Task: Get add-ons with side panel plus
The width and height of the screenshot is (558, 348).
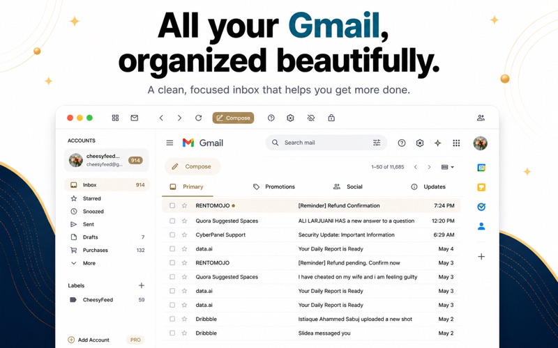Action: click(x=481, y=256)
